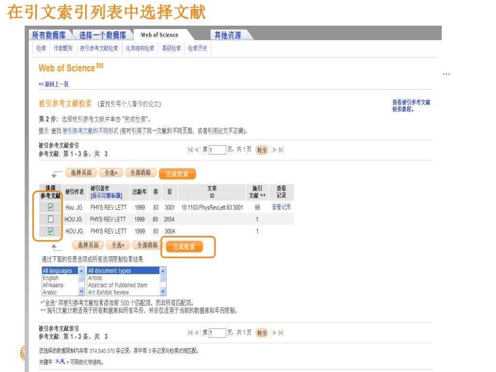Click top 转至 go button
496x372 pixels.
click(262, 150)
